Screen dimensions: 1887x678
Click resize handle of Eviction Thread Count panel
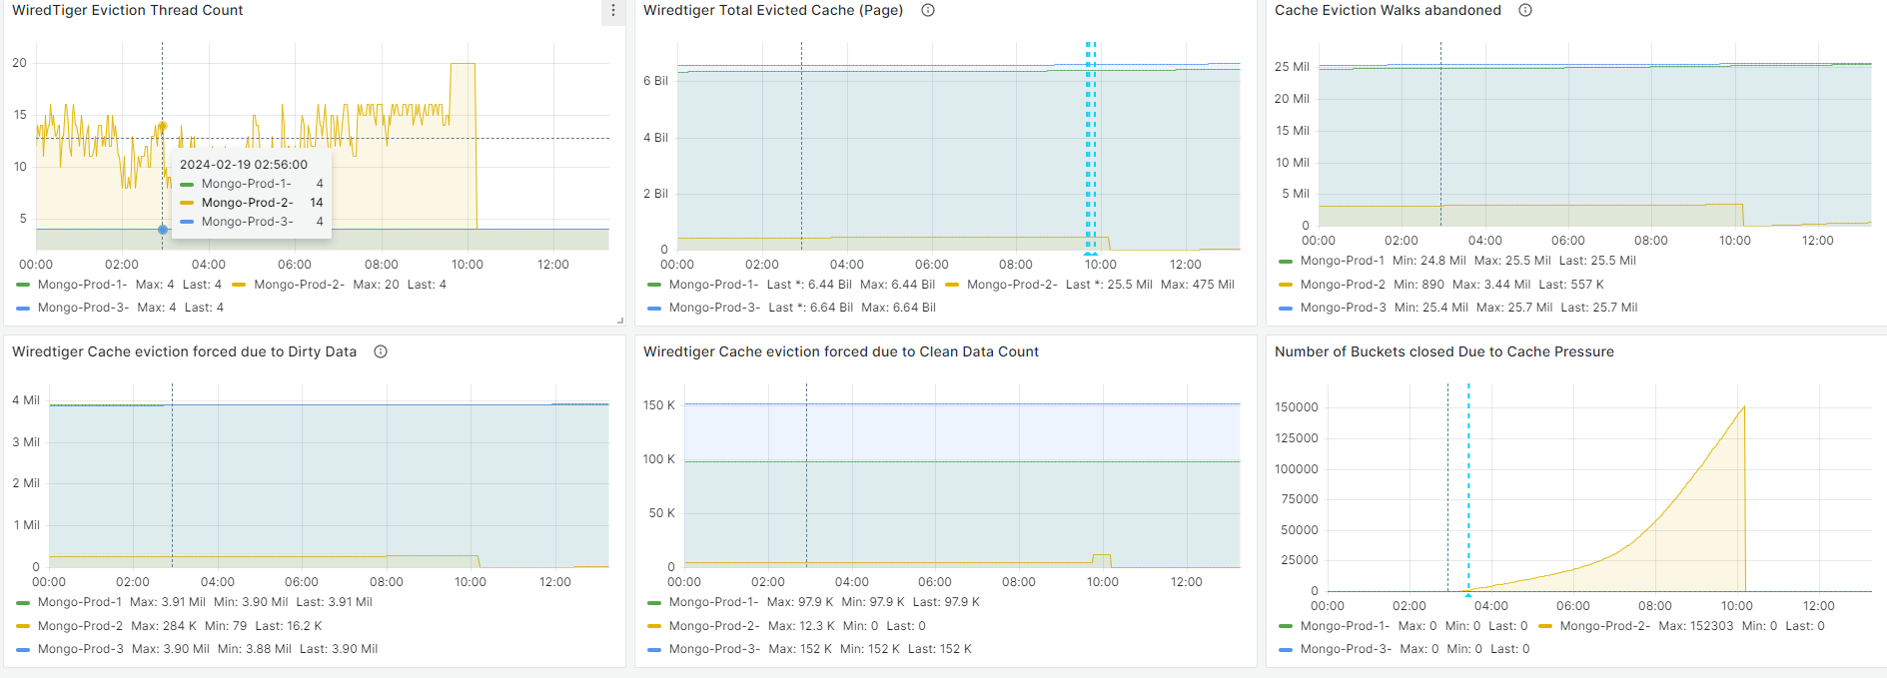pyautogui.click(x=620, y=321)
